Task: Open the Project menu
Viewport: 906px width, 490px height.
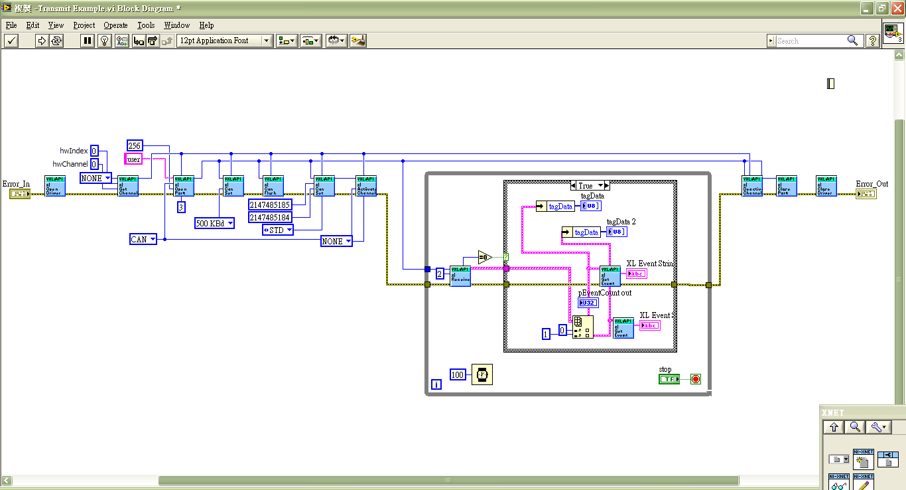Action: tap(84, 25)
